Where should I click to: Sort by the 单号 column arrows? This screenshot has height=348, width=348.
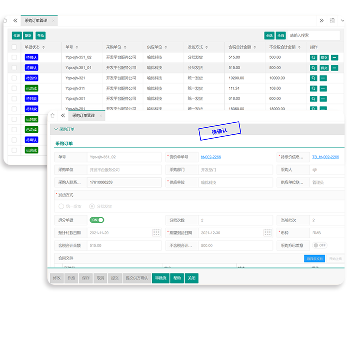click(77, 47)
